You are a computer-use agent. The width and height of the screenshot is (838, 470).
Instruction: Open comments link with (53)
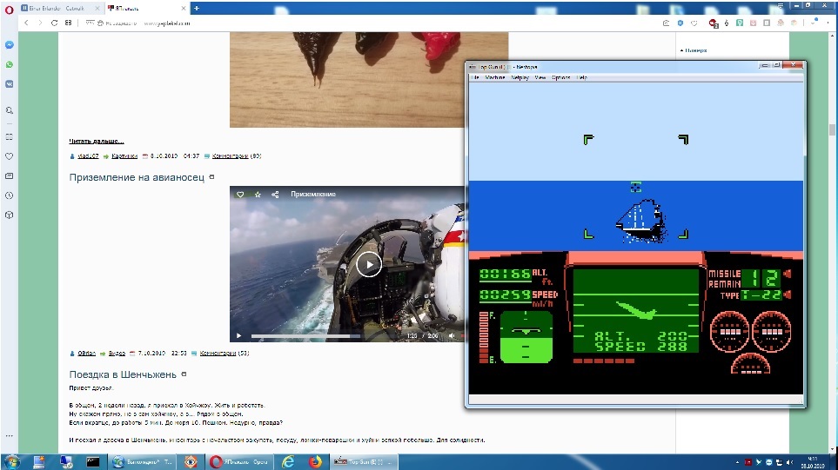pyautogui.click(x=225, y=354)
